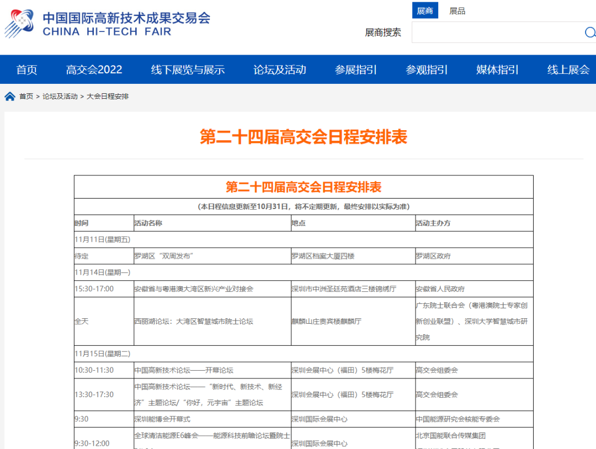The width and height of the screenshot is (596, 449).
Task: Click the 北京国能联合传媒集团 organizer cell
Action: pos(474,439)
